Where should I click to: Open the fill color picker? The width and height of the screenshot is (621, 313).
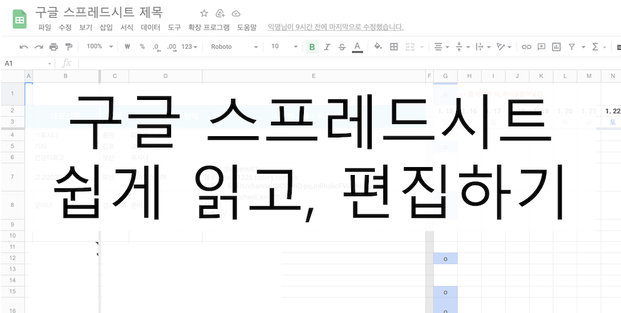[x=378, y=47]
